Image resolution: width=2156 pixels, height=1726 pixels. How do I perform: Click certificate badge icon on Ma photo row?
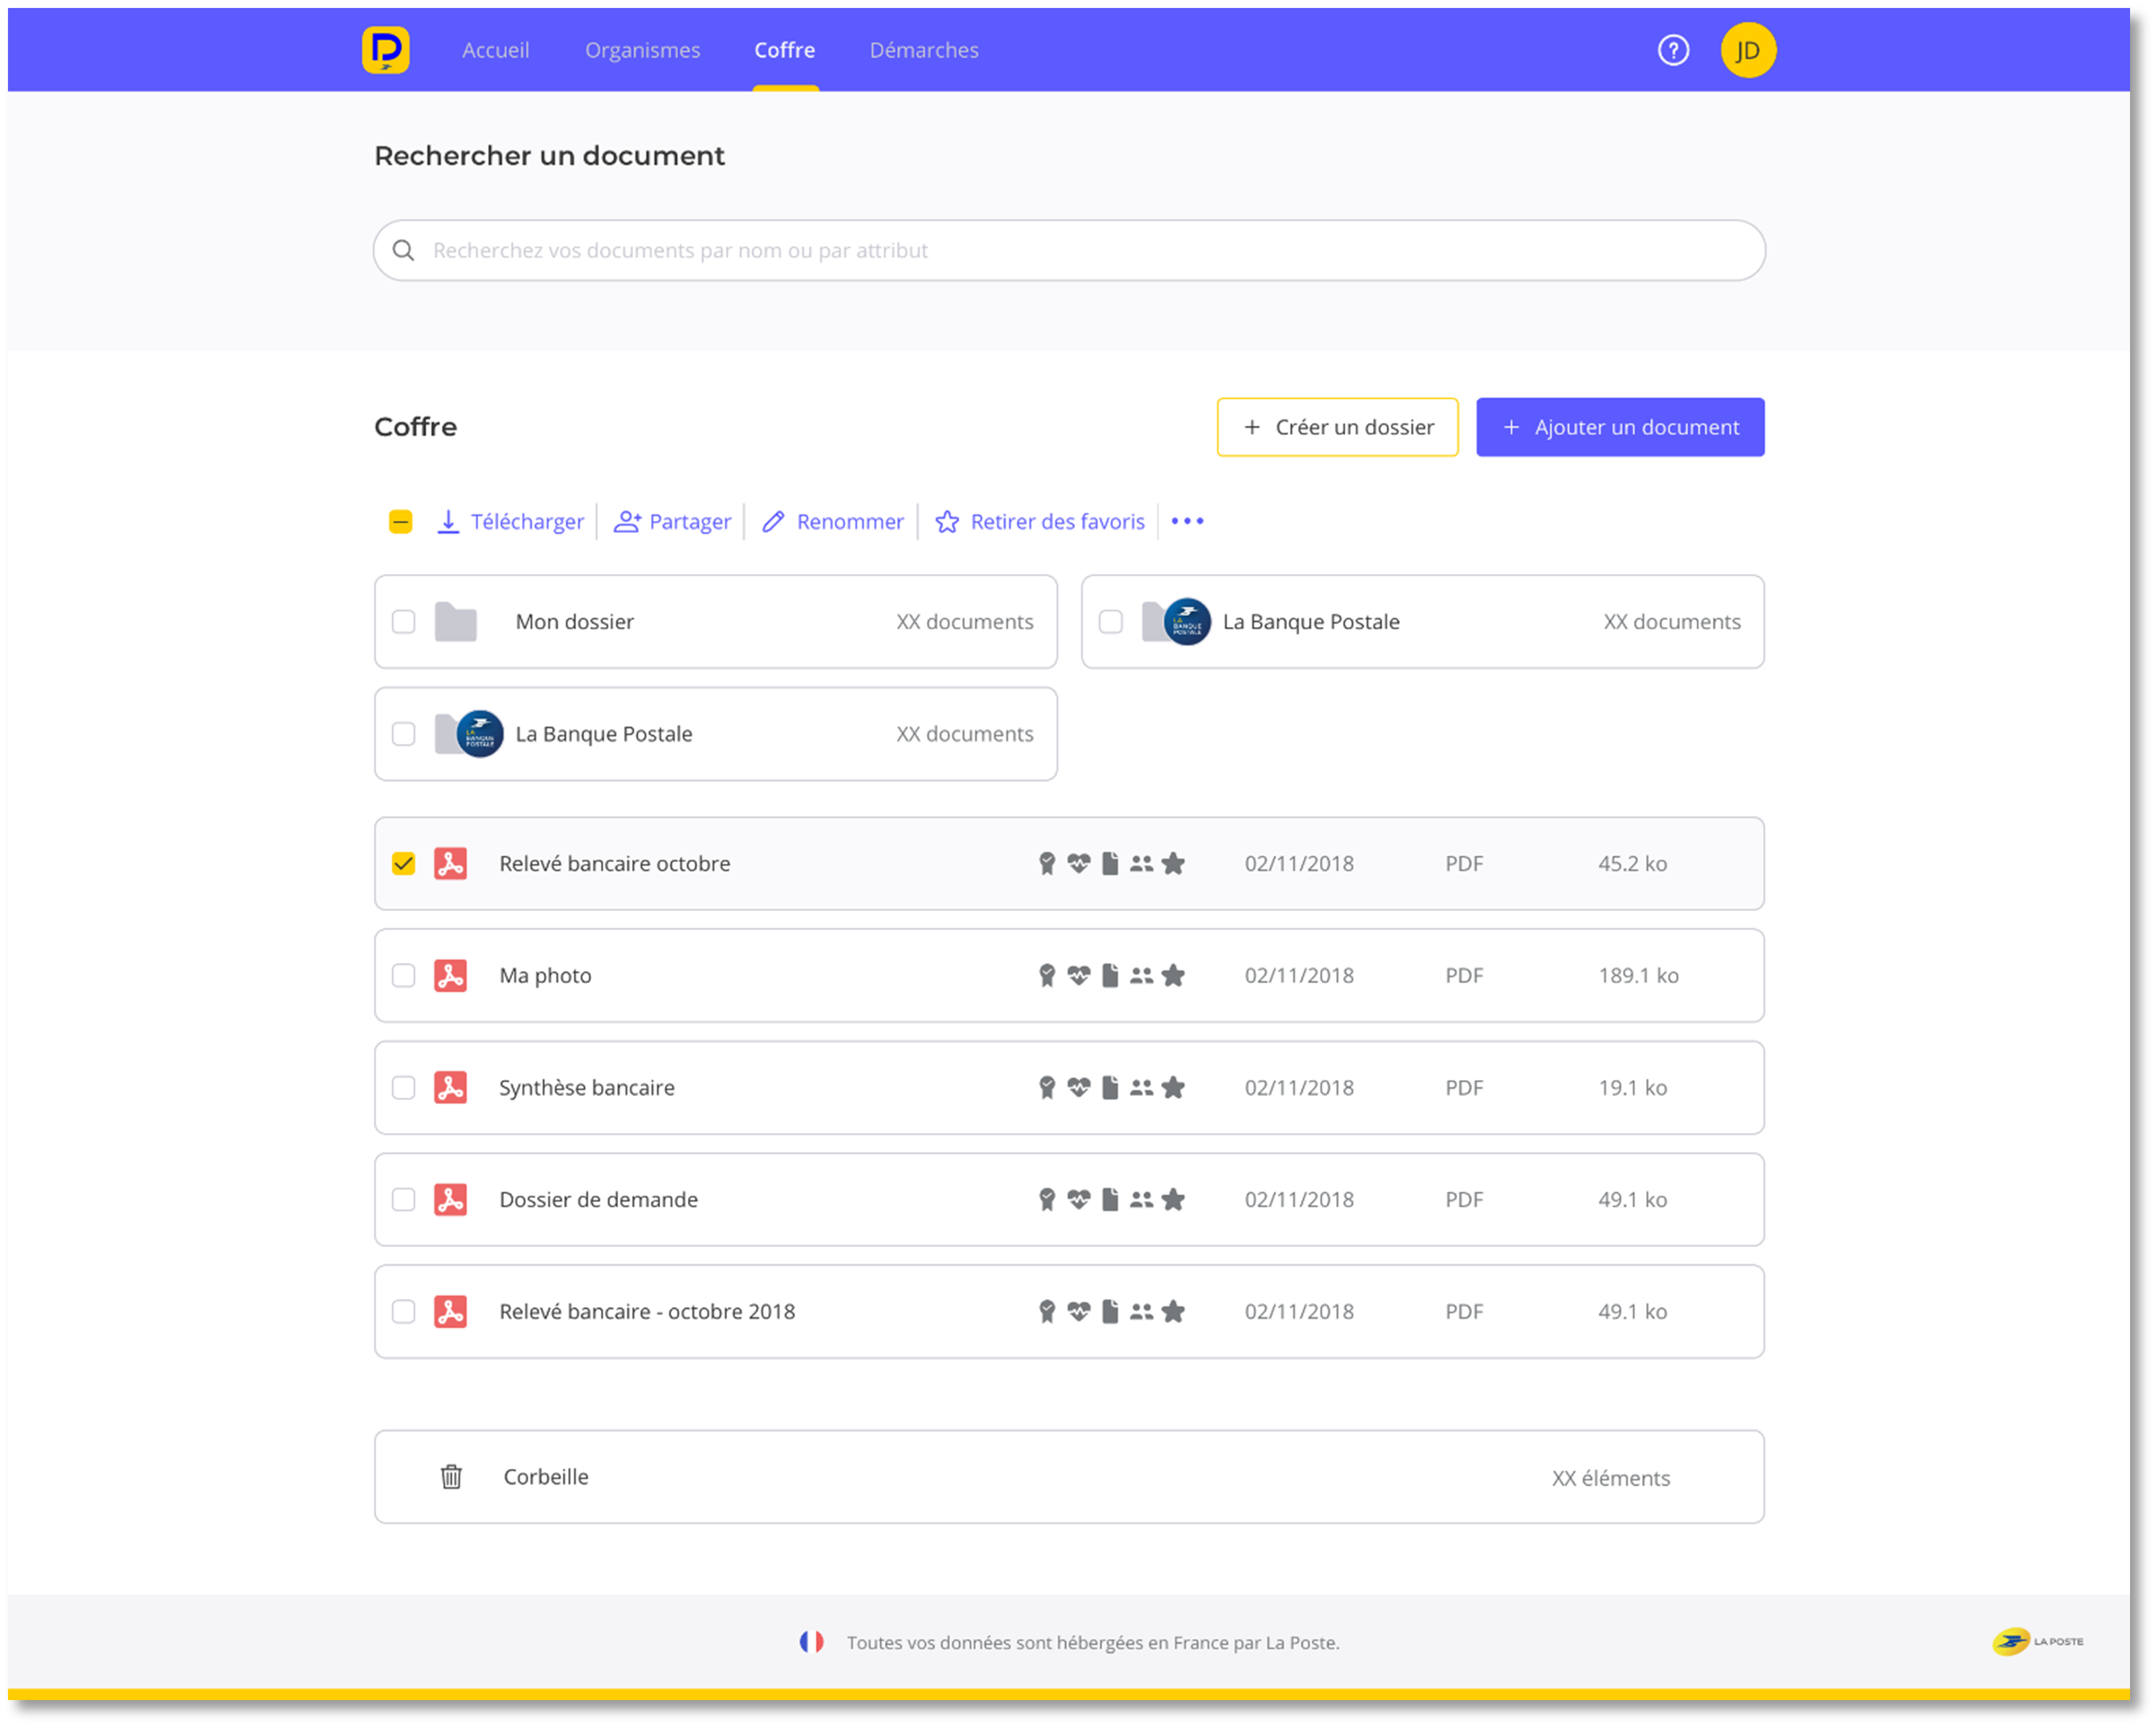1046,975
